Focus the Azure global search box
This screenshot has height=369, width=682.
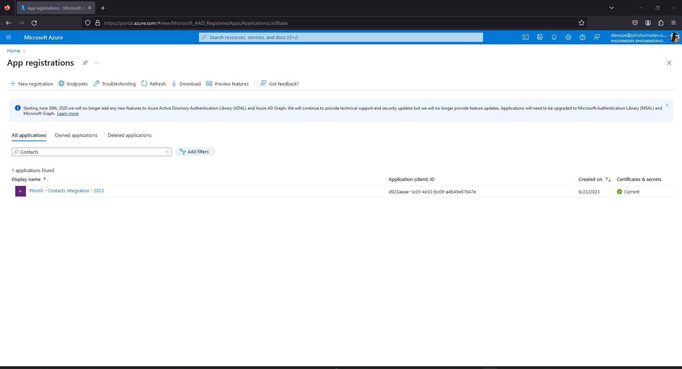pyautogui.click(x=341, y=37)
